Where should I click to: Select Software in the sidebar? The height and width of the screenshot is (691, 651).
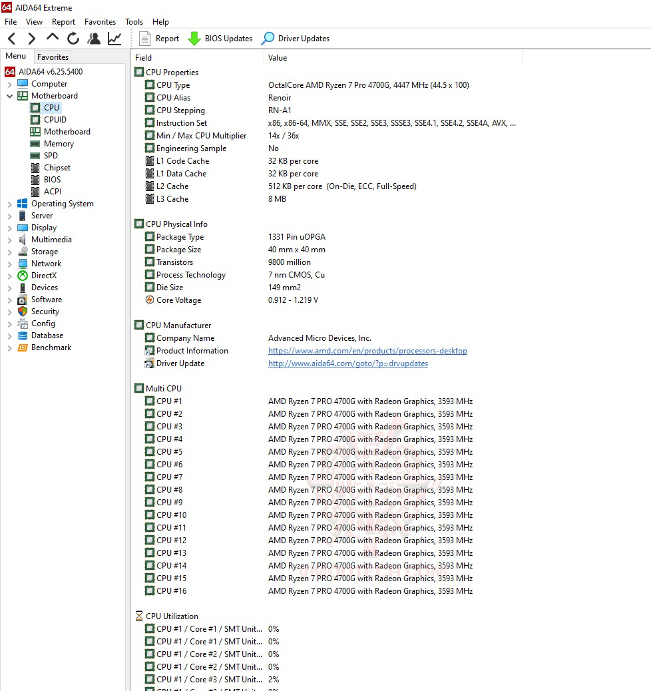point(40,299)
